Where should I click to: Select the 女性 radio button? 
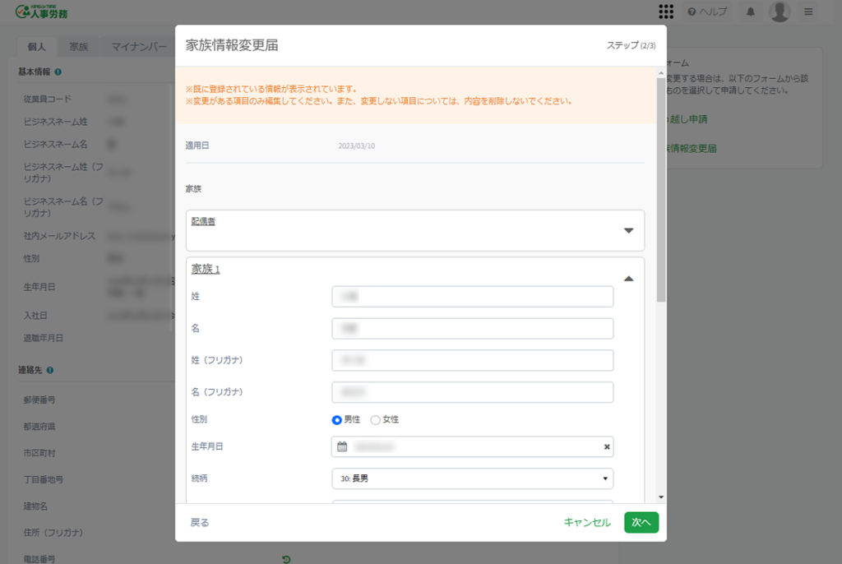pos(376,420)
